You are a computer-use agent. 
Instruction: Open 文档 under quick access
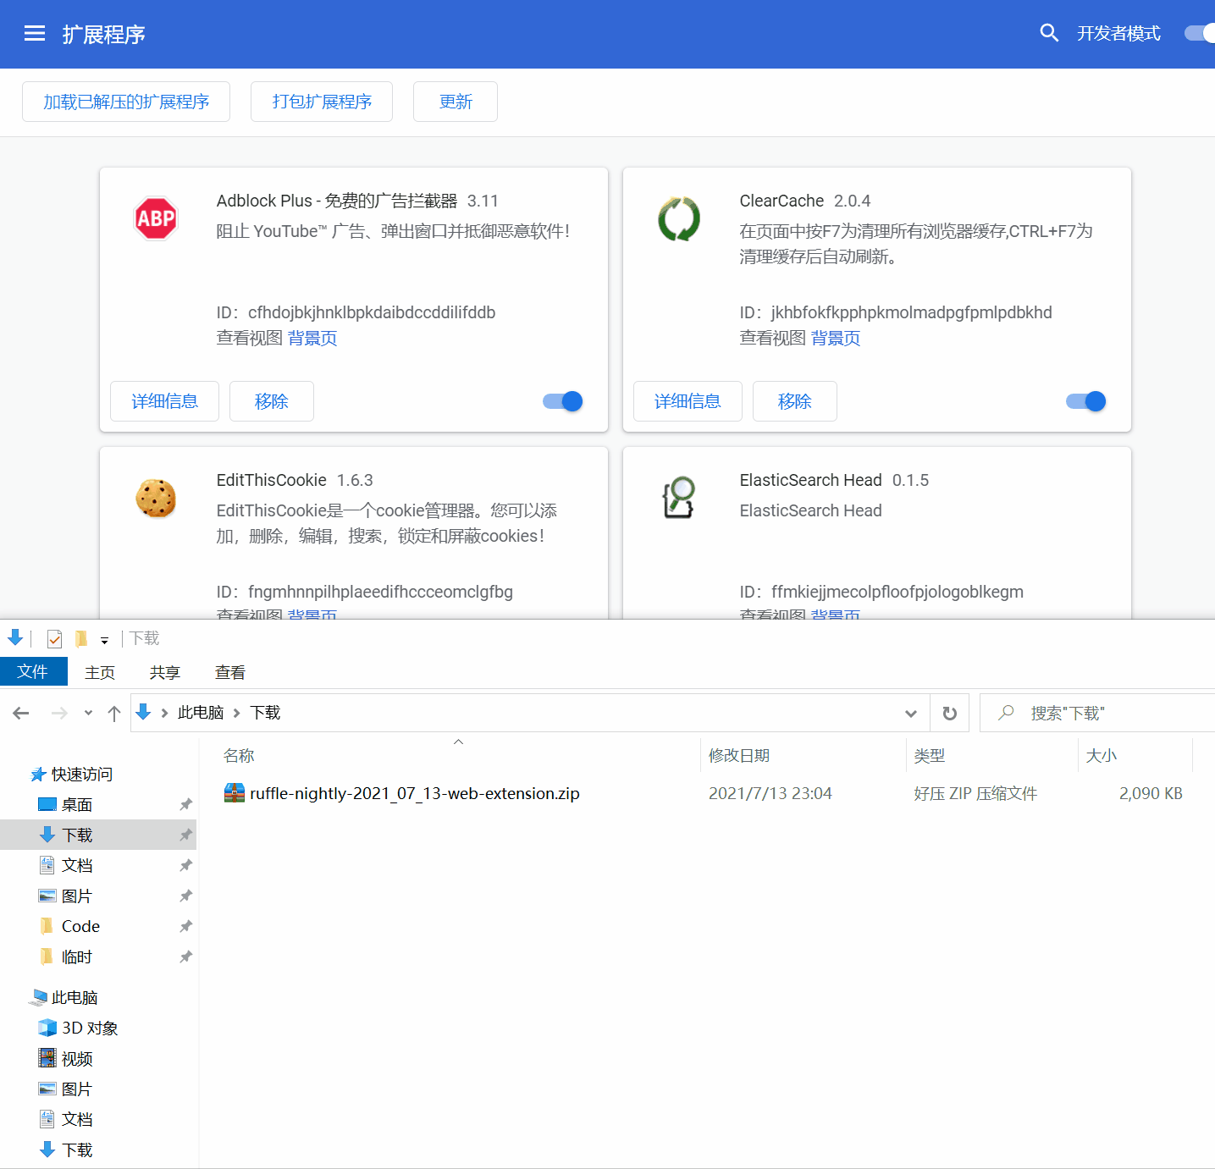[x=77, y=865]
